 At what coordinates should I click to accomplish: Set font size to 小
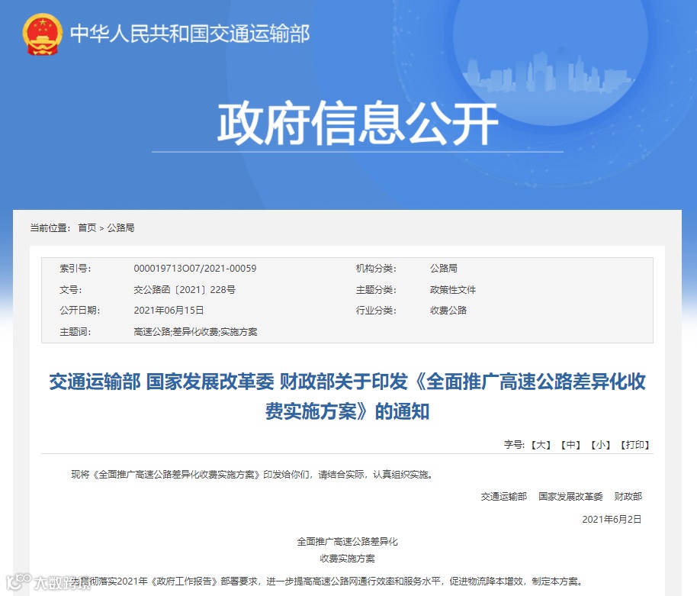600,445
